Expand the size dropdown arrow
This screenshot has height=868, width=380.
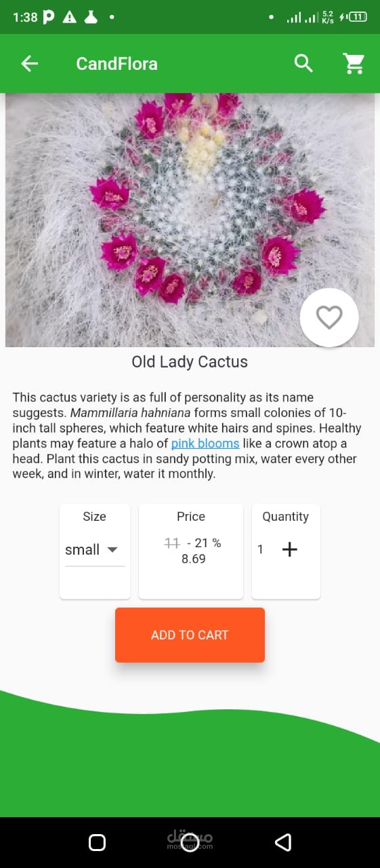coord(112,549)
